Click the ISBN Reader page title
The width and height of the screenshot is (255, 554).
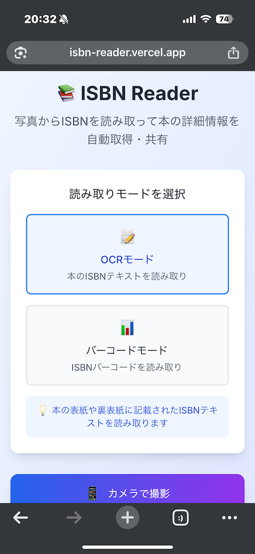(x=139, y=94)
